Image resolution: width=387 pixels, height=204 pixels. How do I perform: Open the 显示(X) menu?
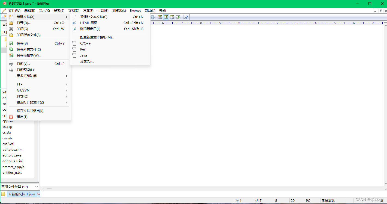point(44,11)
